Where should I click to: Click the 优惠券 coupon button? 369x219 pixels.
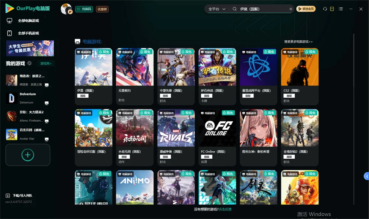click(102, 9)
